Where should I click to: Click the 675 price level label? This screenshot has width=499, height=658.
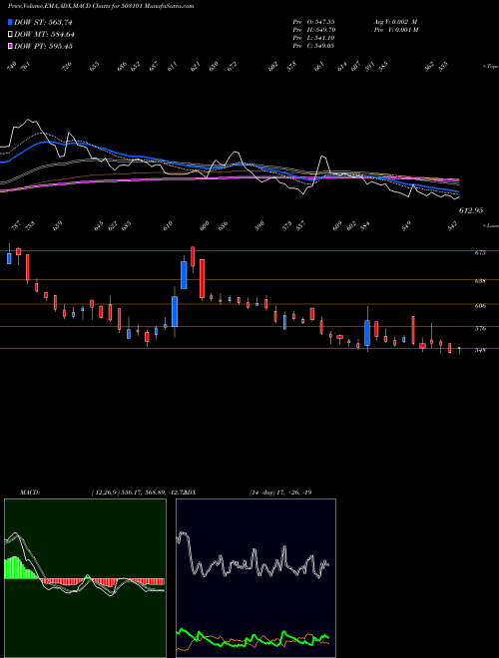click(480, 252)
